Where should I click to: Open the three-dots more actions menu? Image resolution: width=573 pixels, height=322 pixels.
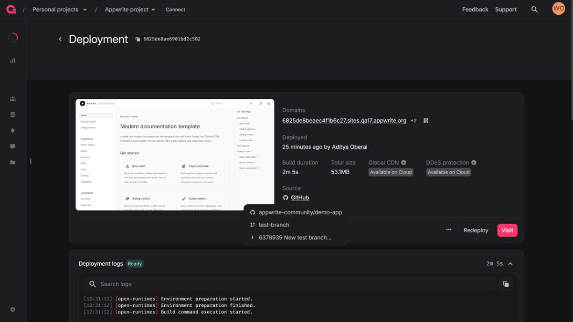coord(449,230)
